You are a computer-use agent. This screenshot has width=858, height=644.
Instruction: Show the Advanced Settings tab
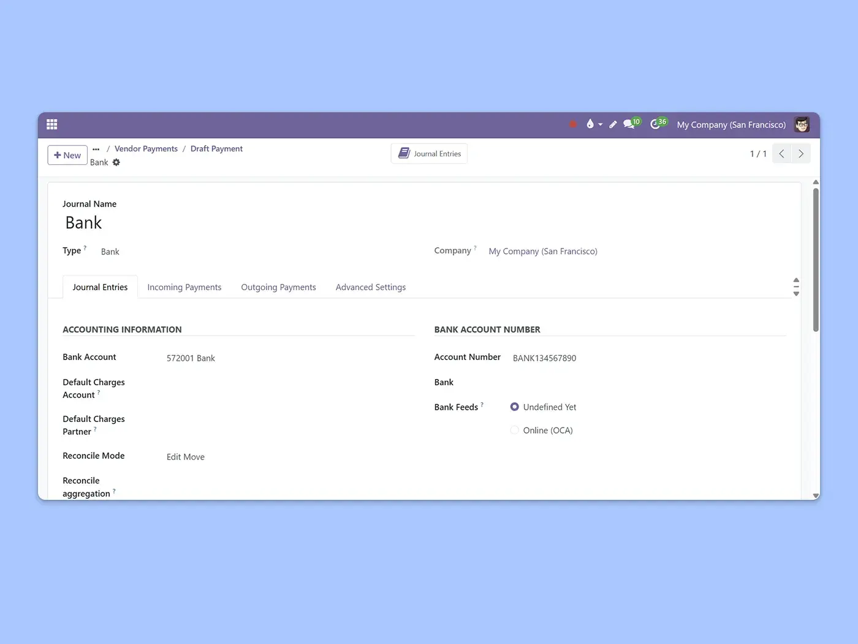370,287
